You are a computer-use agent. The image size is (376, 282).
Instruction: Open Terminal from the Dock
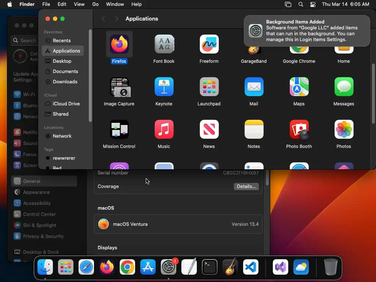210,267
